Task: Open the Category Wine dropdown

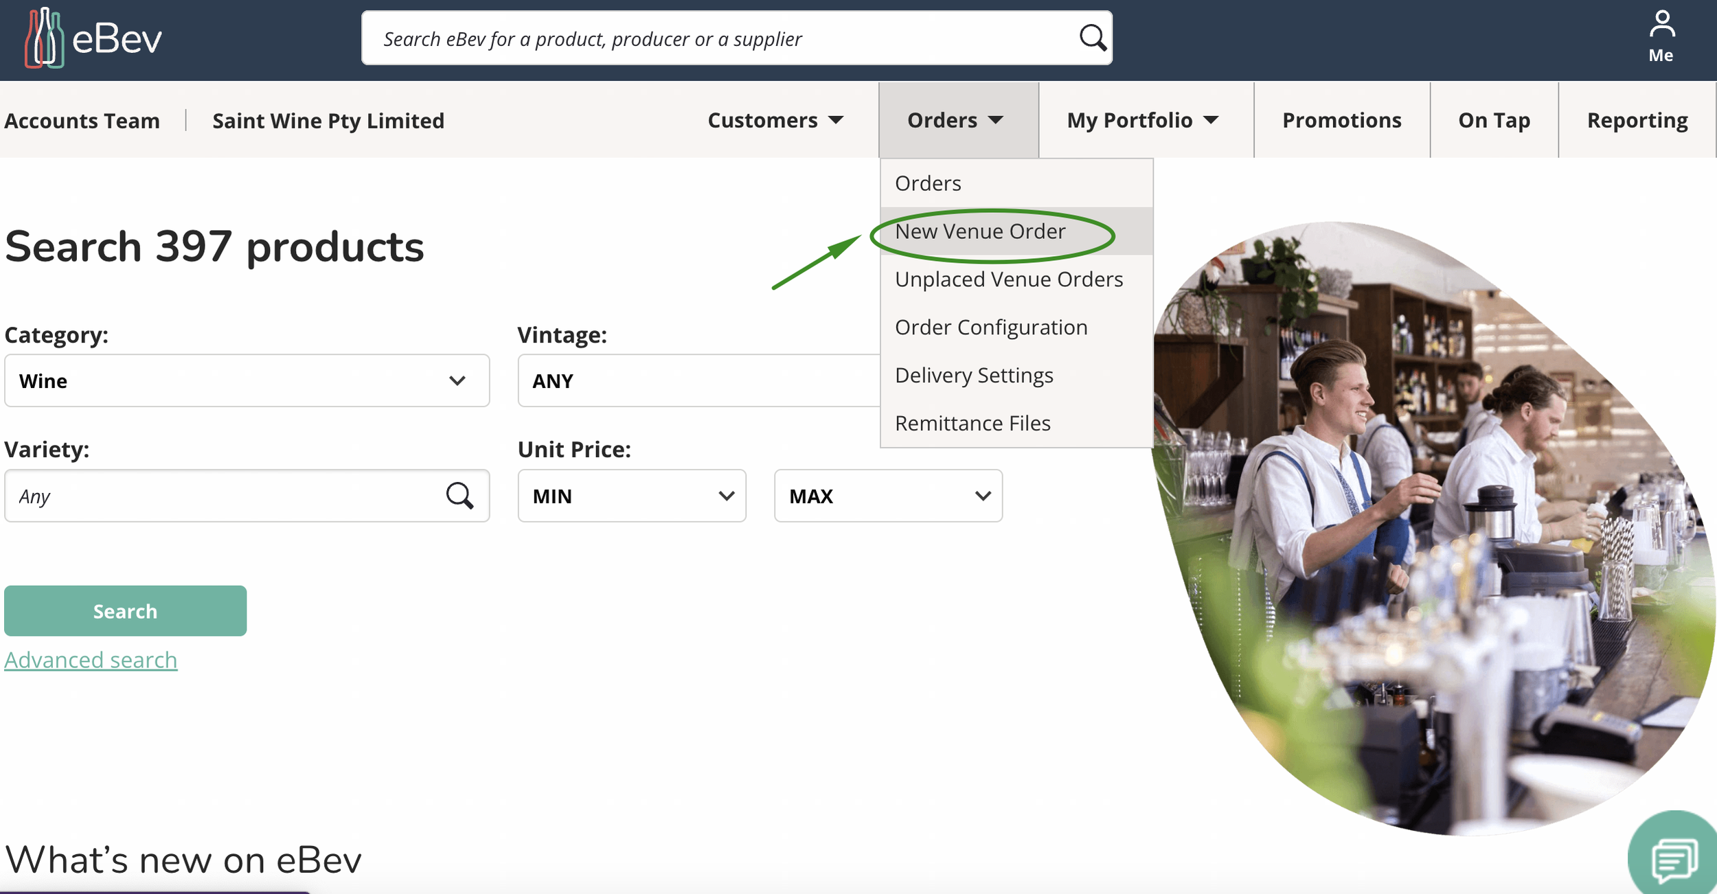Action: (x=247, y=380)
